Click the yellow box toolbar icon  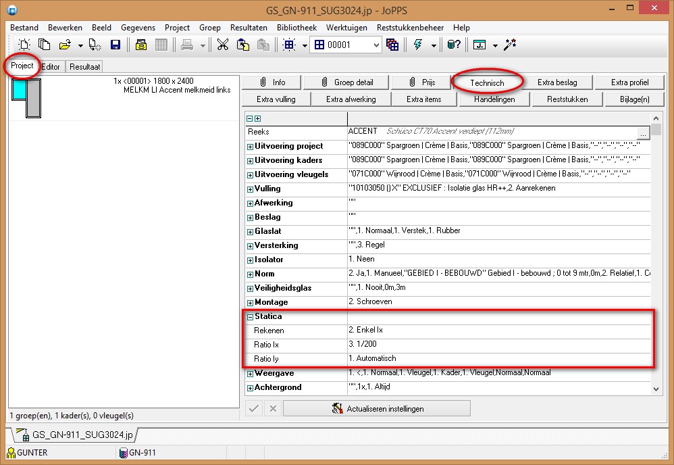click(141, 45)
